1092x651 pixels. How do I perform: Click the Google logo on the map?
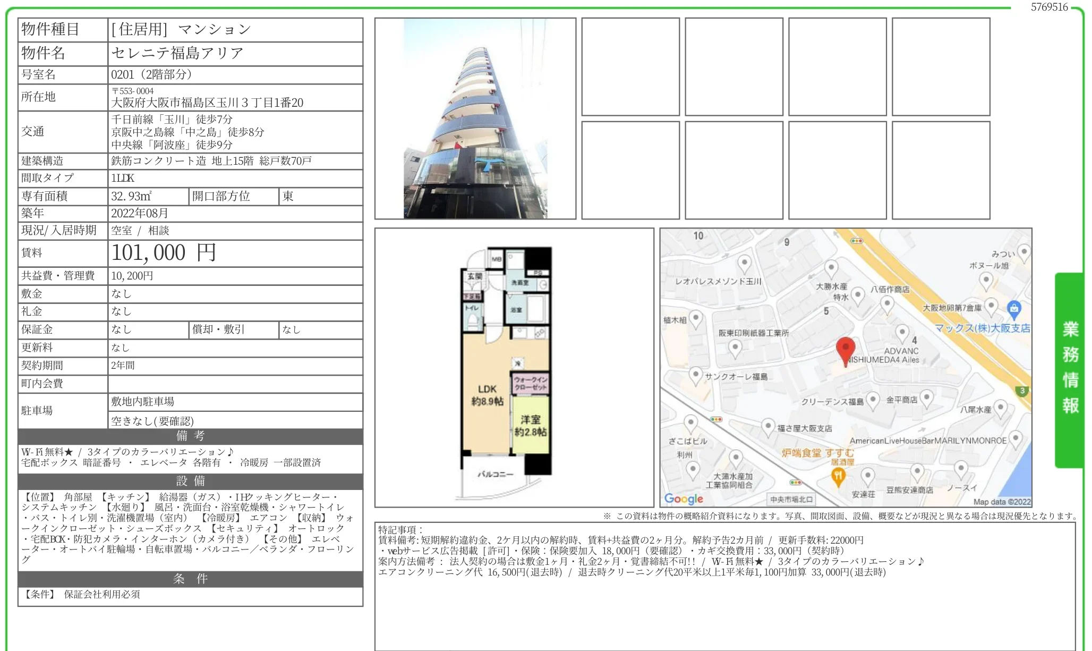684,498
